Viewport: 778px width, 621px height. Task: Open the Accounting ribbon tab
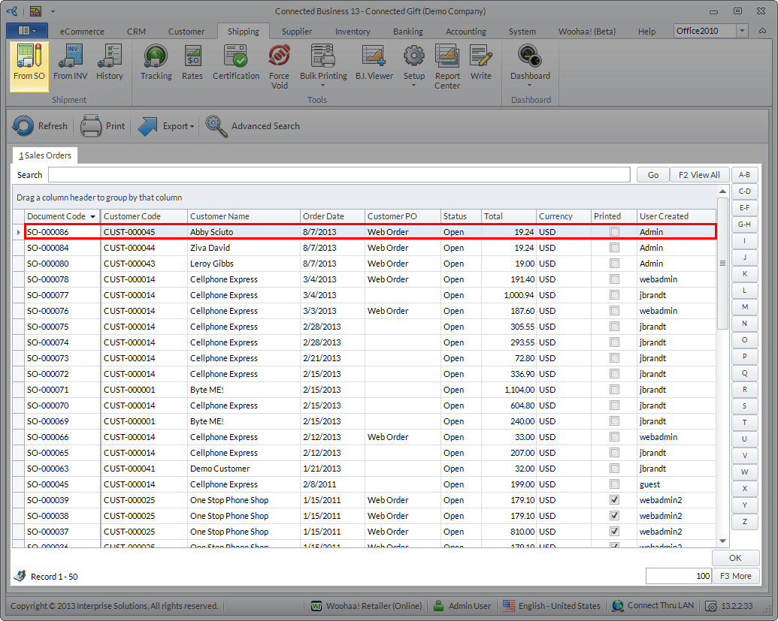coord(465,32)
